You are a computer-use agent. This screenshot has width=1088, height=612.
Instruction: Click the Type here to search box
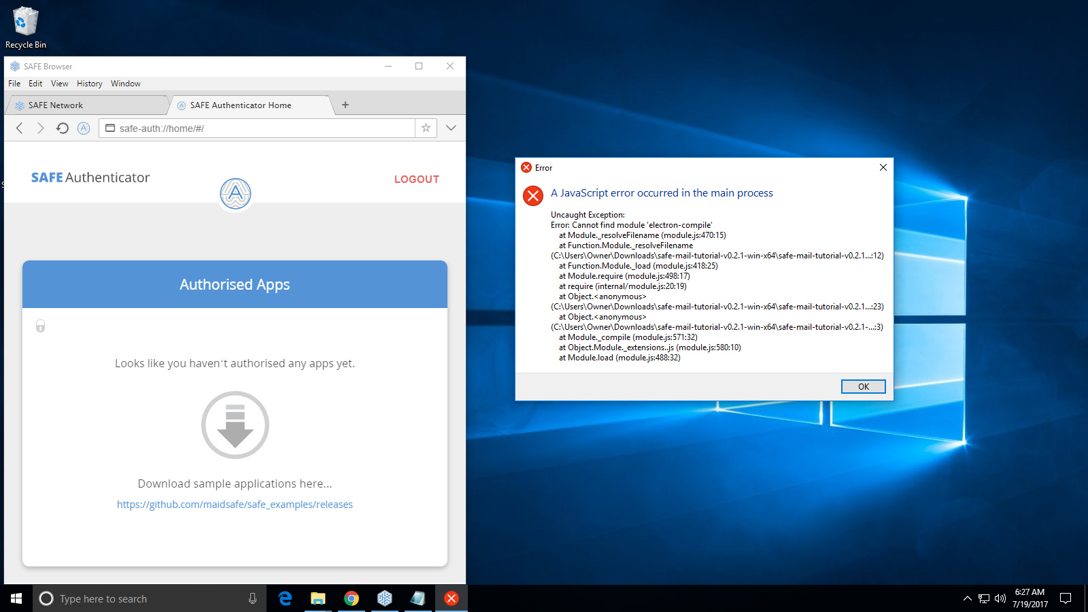tap(150, 598)
